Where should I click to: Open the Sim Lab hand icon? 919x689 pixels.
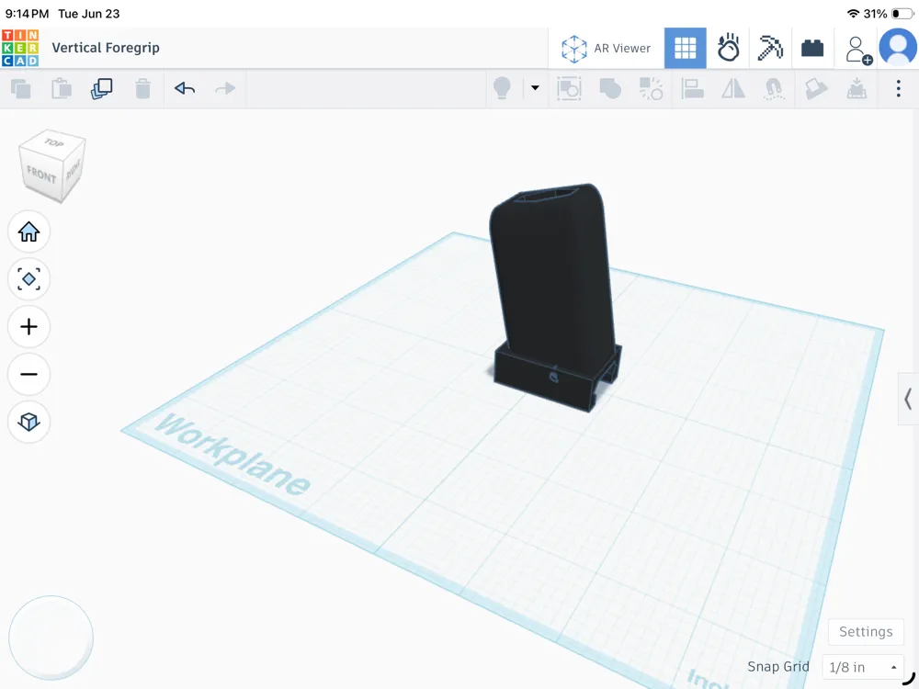[728, 48]
